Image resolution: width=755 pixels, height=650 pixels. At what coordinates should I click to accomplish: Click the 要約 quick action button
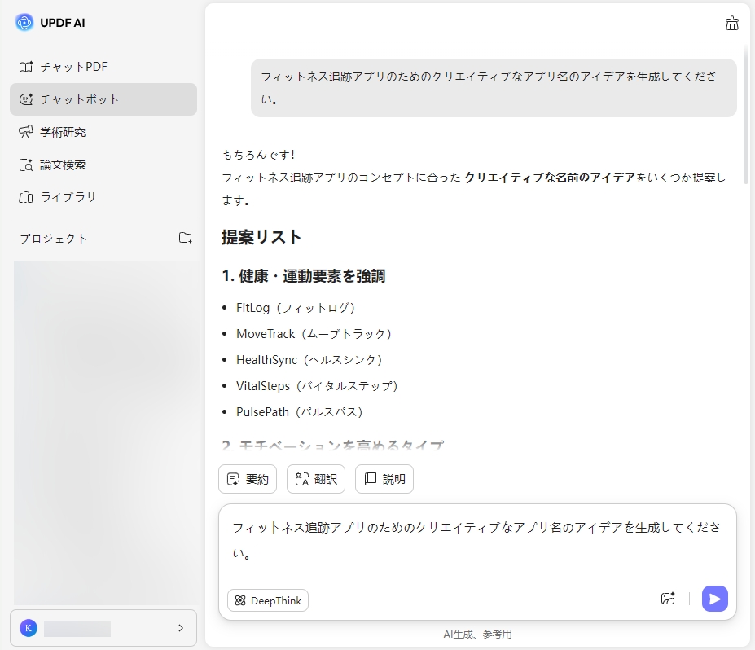[x=247, y=479]
